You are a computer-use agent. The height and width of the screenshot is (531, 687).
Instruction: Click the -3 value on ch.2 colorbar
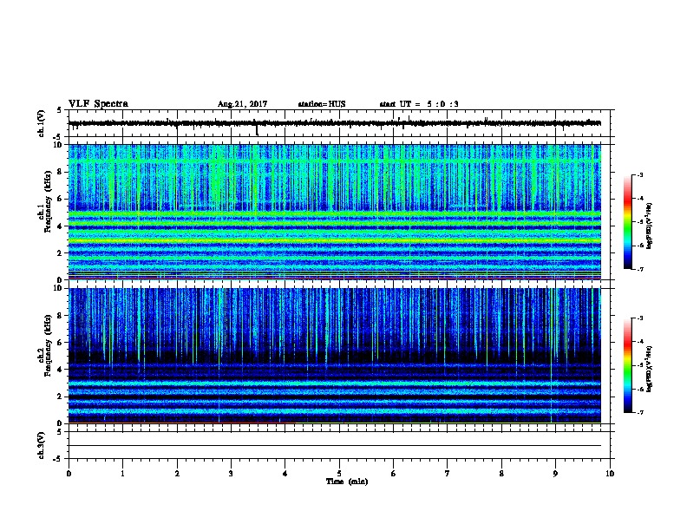coord(639,318)
